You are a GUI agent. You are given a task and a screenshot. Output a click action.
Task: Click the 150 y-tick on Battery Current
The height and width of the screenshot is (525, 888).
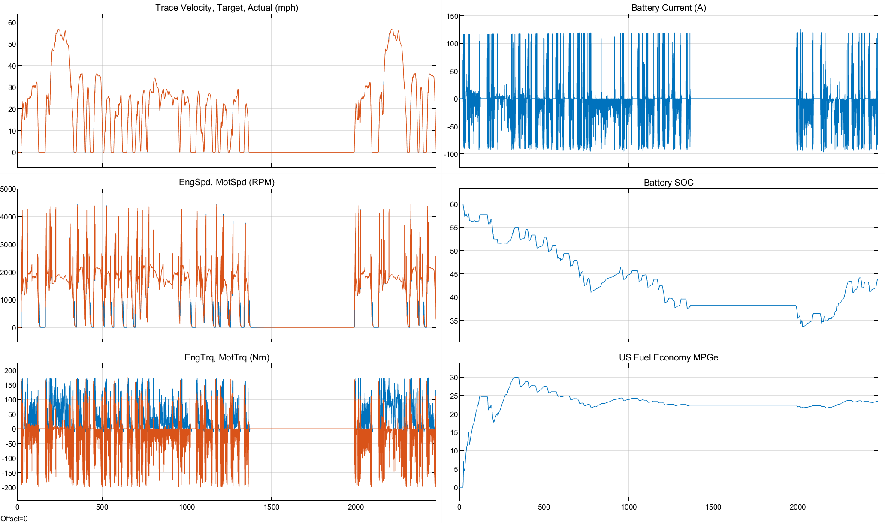pyautogui.click(x=453, y=16)
